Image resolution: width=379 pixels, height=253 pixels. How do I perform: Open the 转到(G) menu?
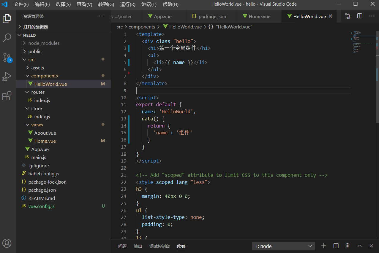[x=106, y=4]
